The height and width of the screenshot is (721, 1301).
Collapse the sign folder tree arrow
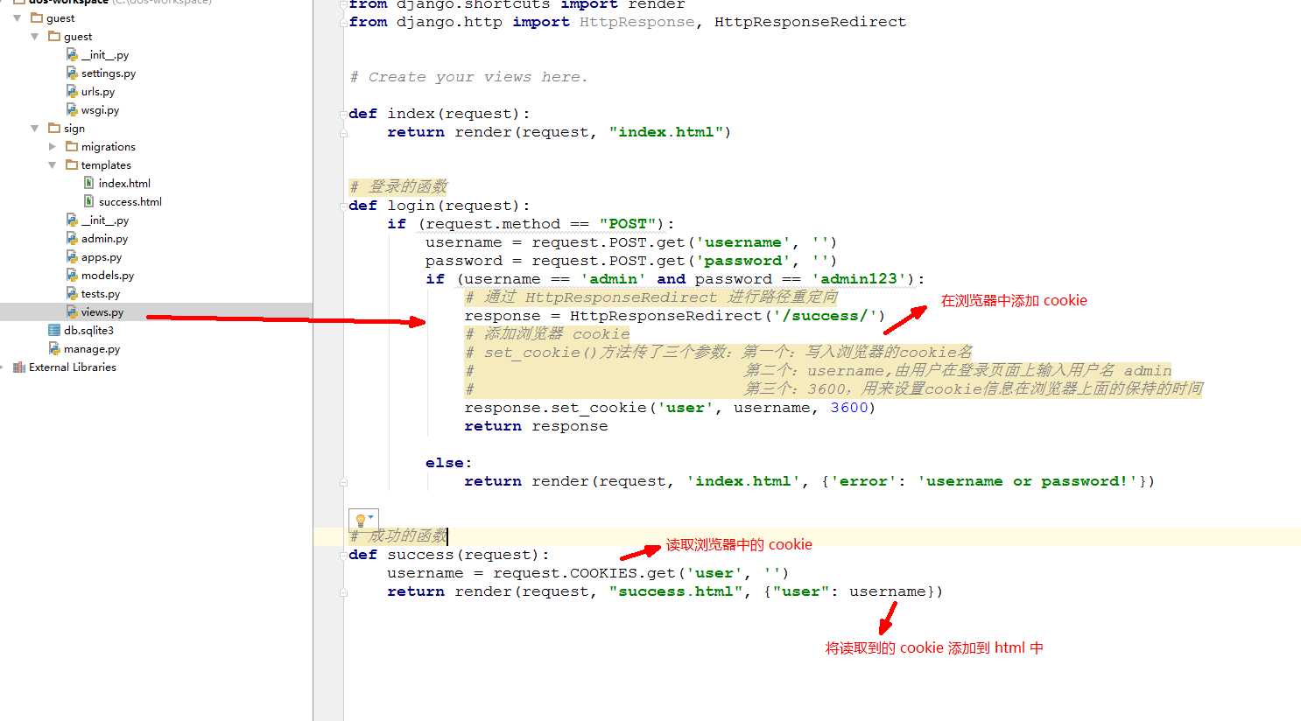(34, 129)
